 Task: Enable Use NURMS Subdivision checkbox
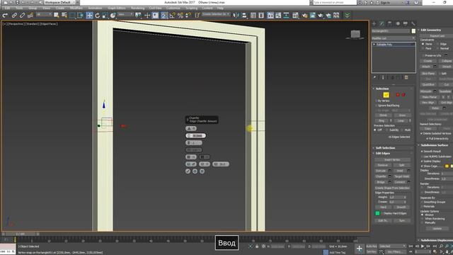(422, 157)
